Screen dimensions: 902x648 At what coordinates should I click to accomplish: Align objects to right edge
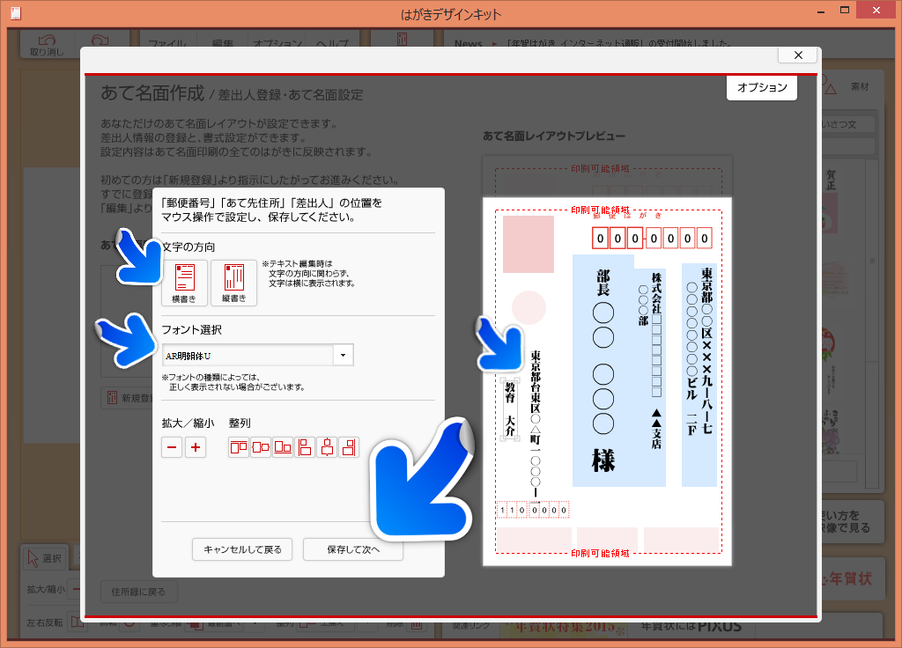349,447
